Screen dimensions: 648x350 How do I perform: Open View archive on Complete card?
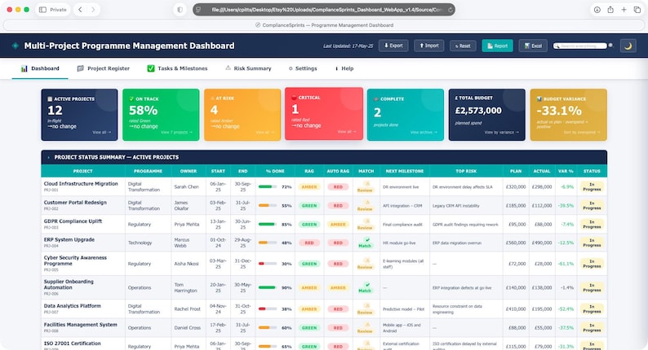pos(424,133)
